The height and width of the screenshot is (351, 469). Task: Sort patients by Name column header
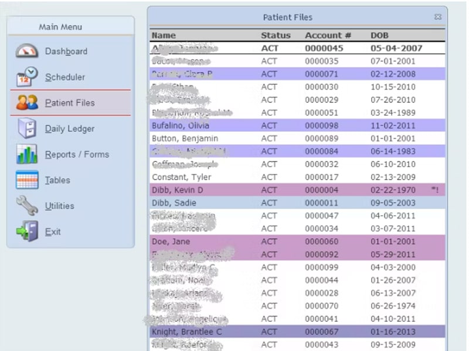coord(164,35)
